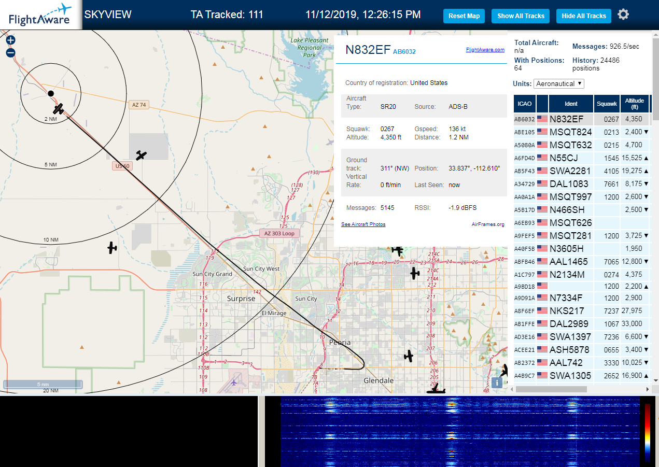Select the N832EF aircraft icon near receiver

pyautogui.click(x=59, y=109)
